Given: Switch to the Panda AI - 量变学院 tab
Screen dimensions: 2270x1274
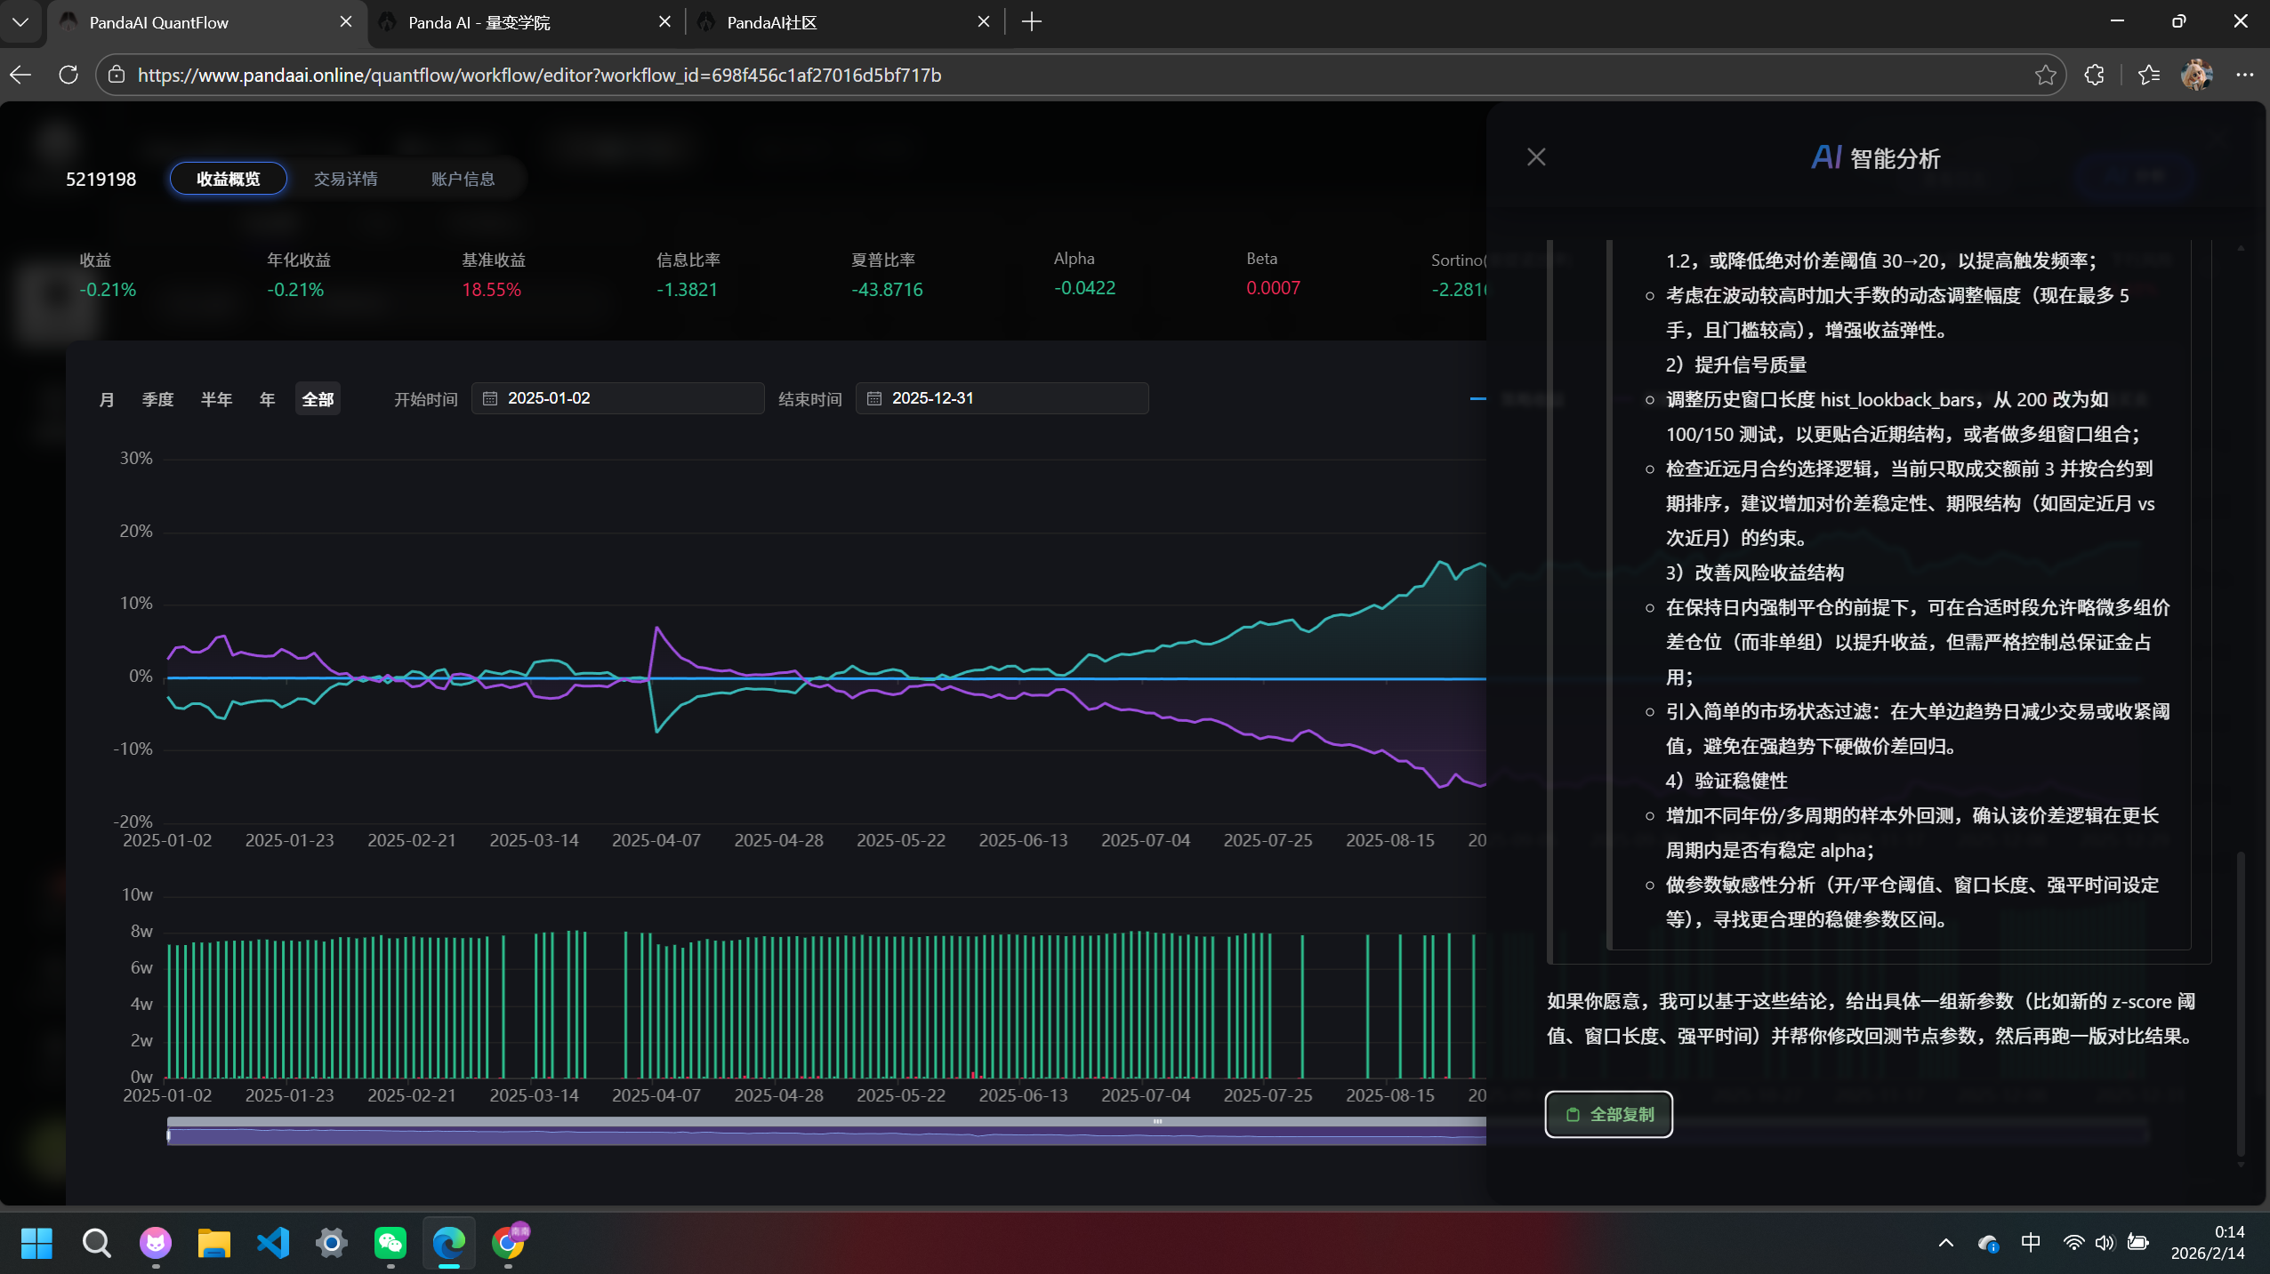Looking at the screenshot, I should tap(525, 22).
